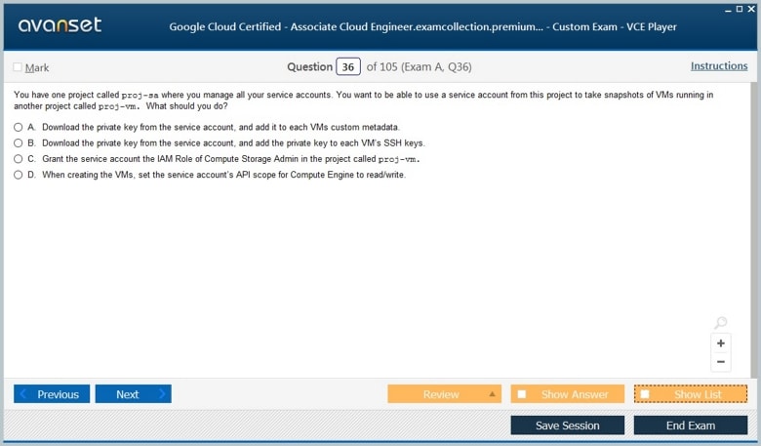Screen dimensions: 761x446
Task: Select answer option D radio button
Action: pyautogui.click(x=19, y=175)
